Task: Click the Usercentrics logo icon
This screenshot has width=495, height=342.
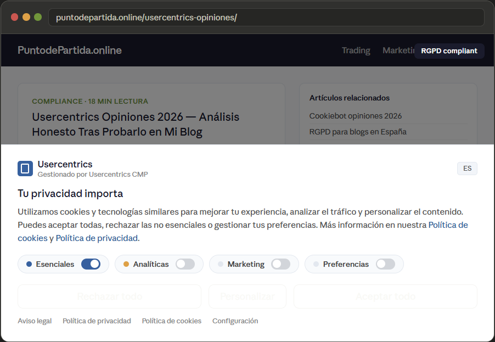Action: 25,168
